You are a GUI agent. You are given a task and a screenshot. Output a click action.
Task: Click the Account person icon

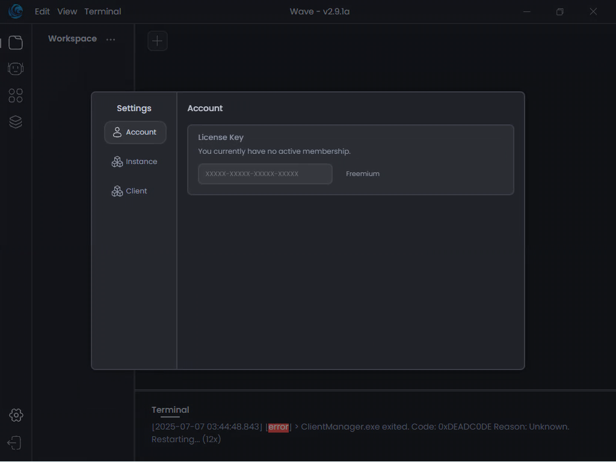[x=117, y=132]
